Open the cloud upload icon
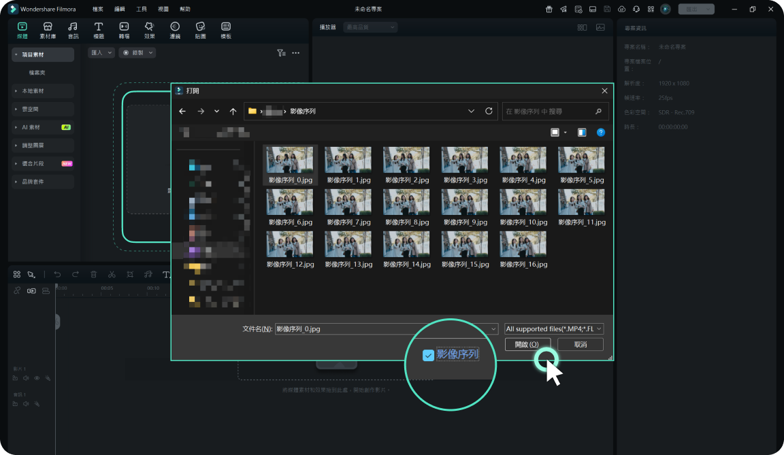 click(x=621, y=9)
